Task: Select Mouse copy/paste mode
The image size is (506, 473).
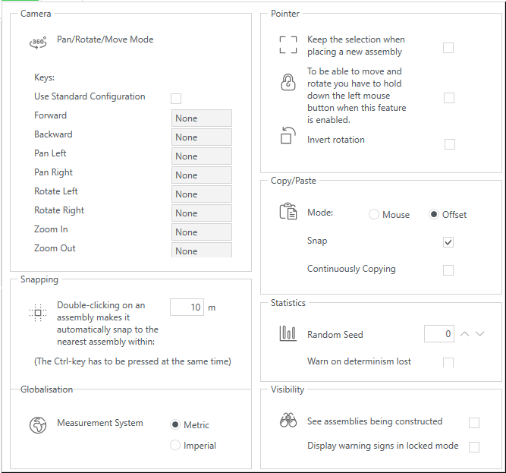Action: [374, 214]
